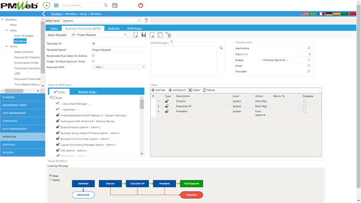Image resolution: width=361 pixels, height=203 pixels.
Task: Click the red power logout icon
Action: click(141, 5)
